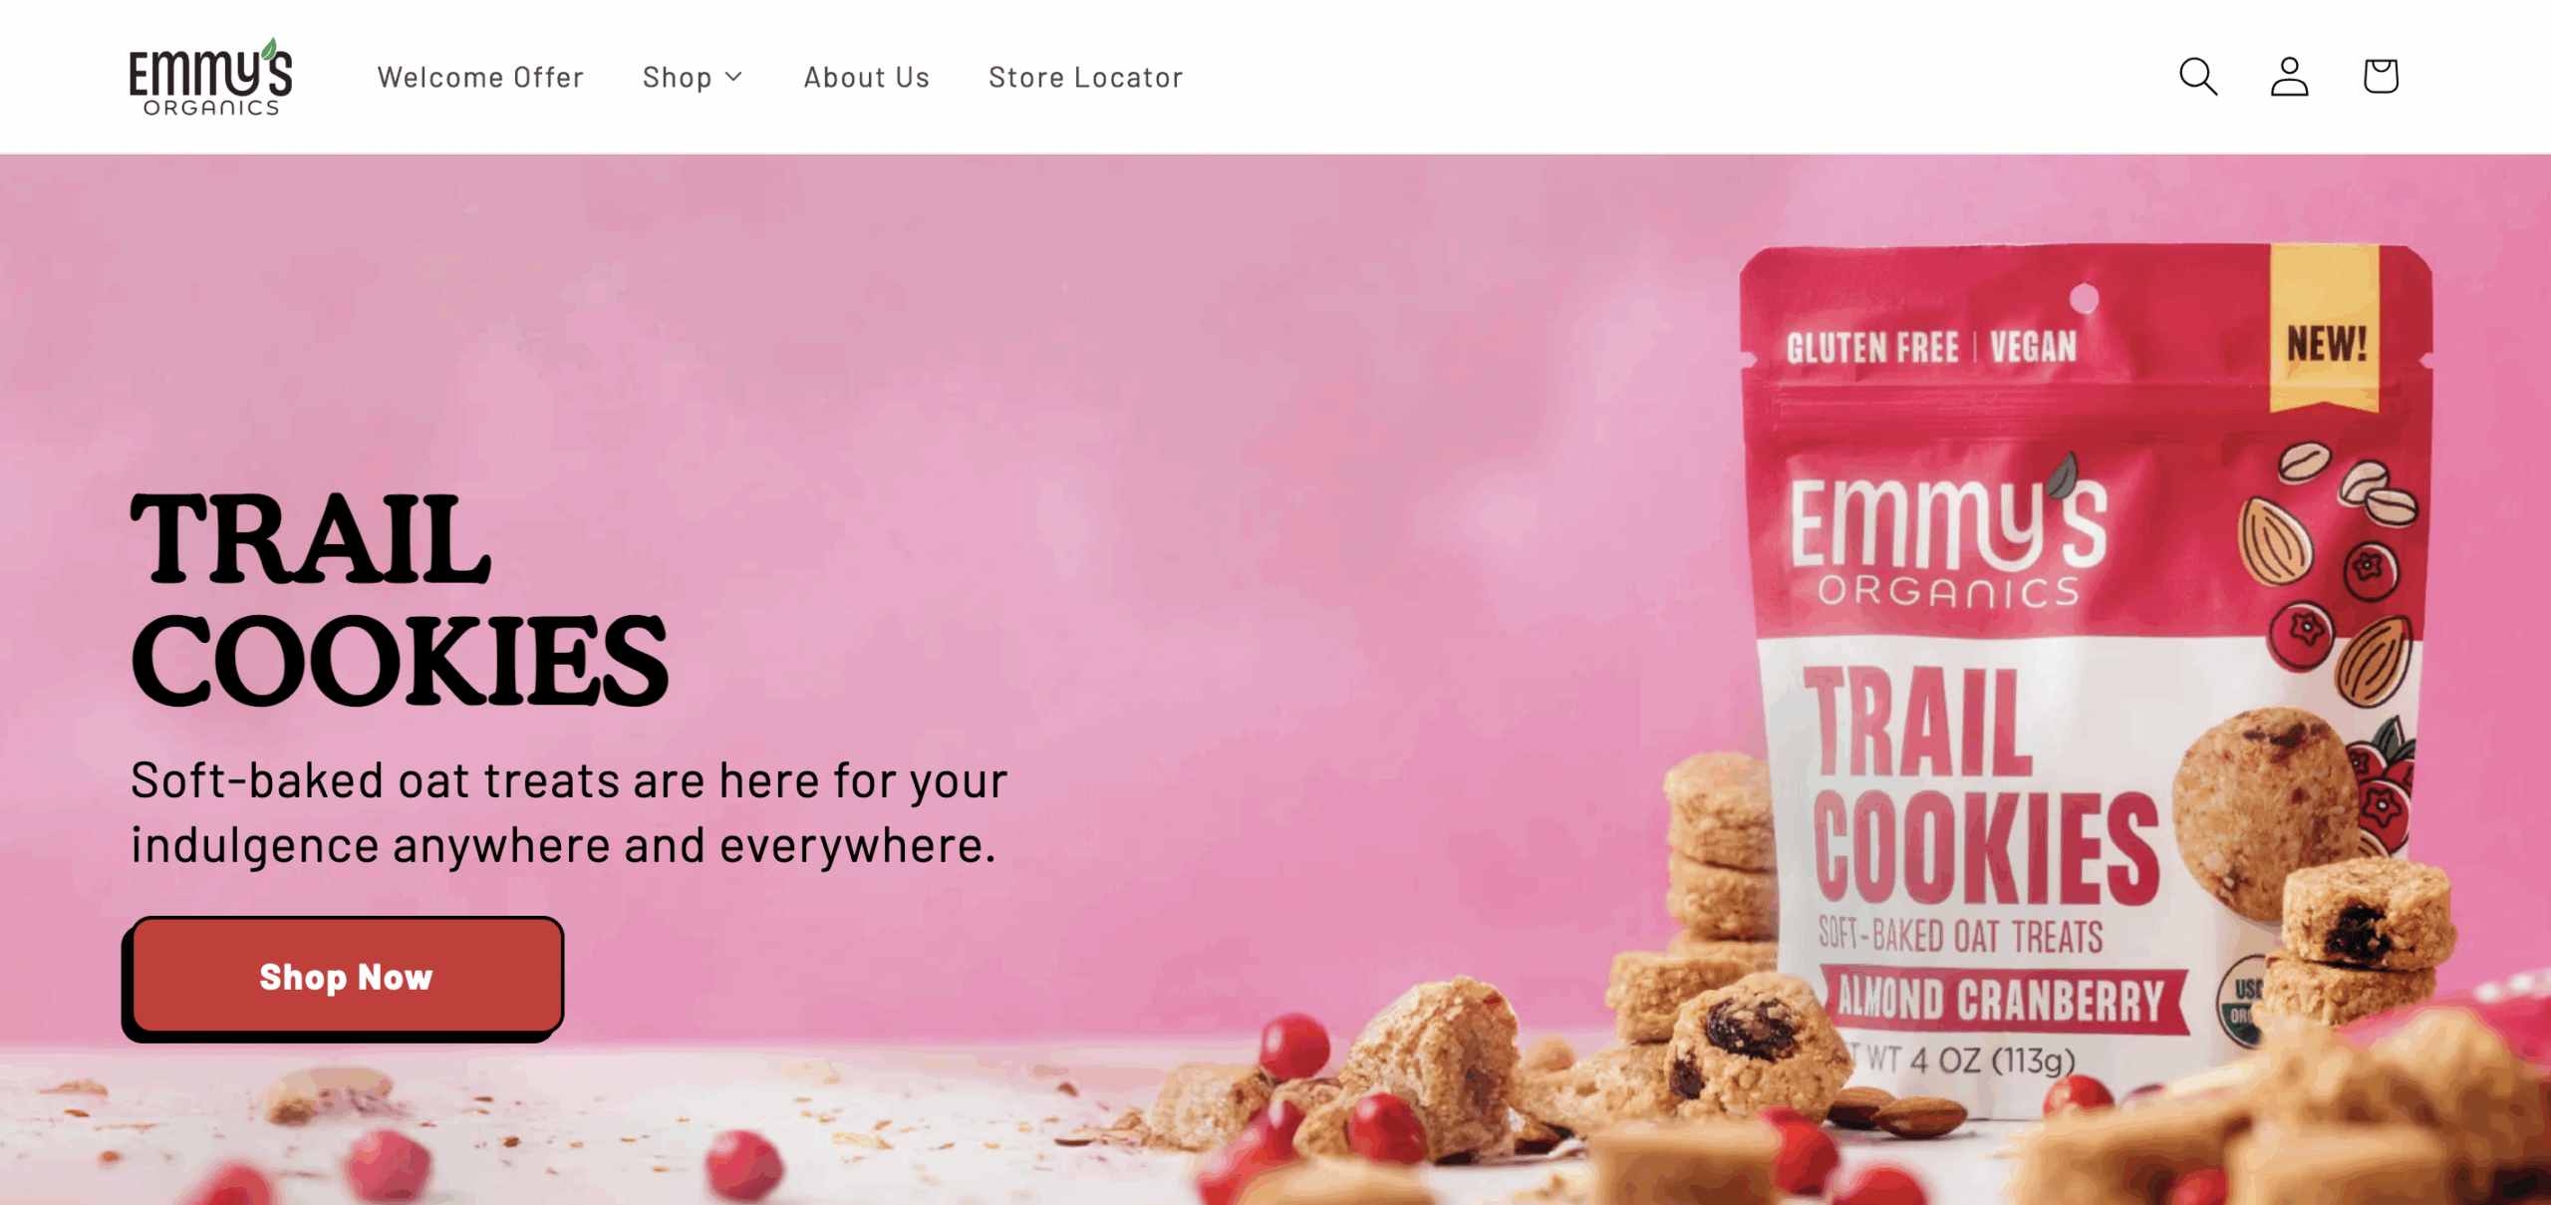Click the Almond Cranberry flavor banner
Screen dimensions: 2551x1205
tap(2001, 1000)
